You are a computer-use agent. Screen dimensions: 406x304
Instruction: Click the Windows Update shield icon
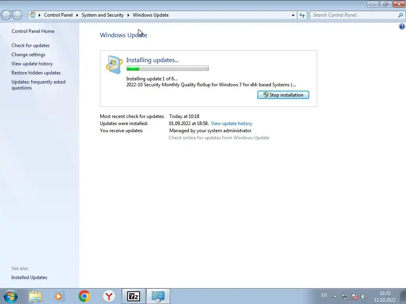pyautogui.click(x=115, y=65)
